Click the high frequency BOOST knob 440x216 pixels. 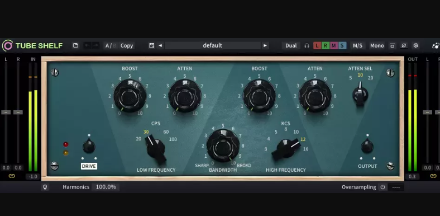[x=259, y=96]
